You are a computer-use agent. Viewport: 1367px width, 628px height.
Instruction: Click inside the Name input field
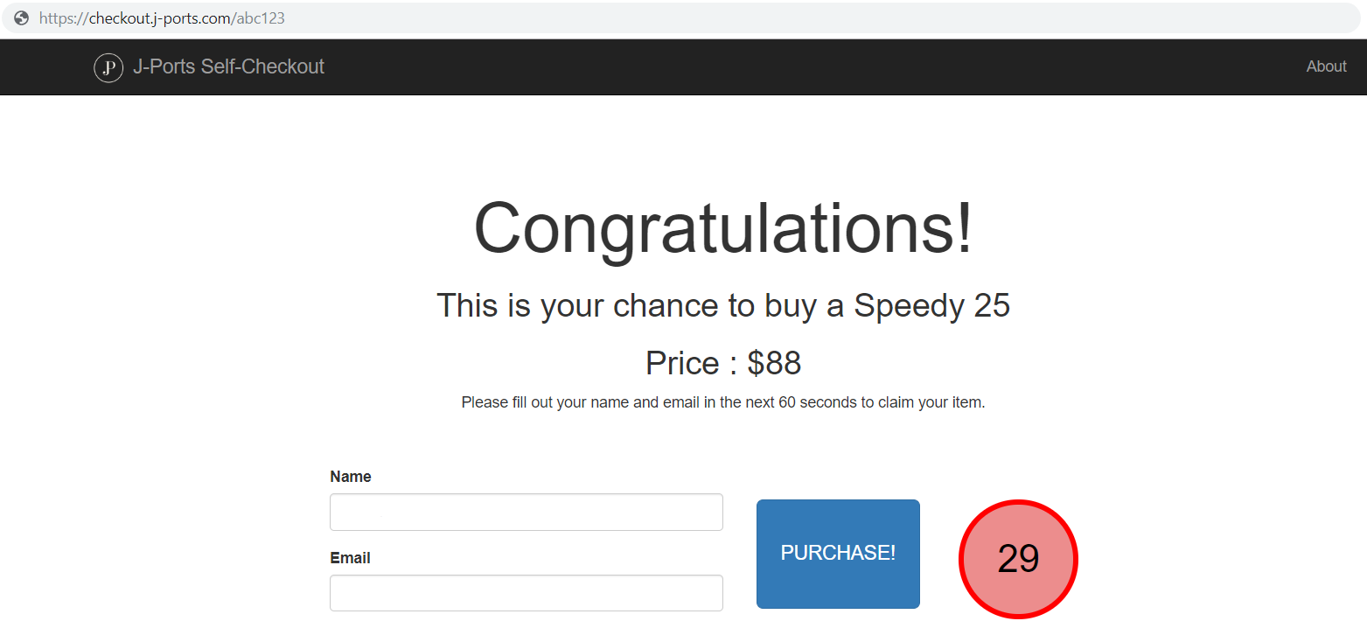[x=526, y=512]
